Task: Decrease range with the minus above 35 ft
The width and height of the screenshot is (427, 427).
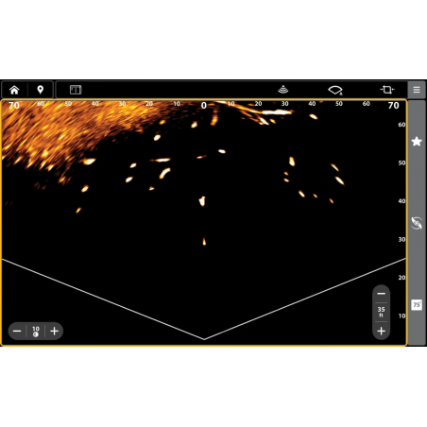Action: (381, 294)
